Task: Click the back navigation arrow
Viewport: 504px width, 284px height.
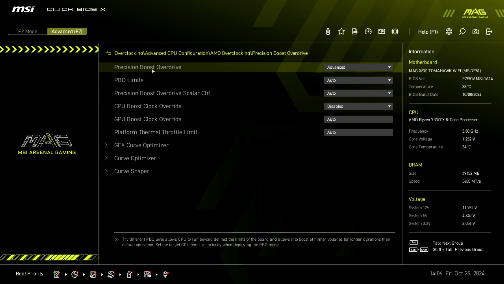Action: coord(108,53)
